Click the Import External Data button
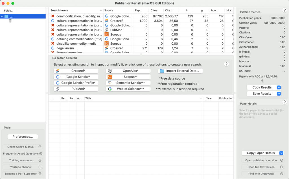 point(180,71)
